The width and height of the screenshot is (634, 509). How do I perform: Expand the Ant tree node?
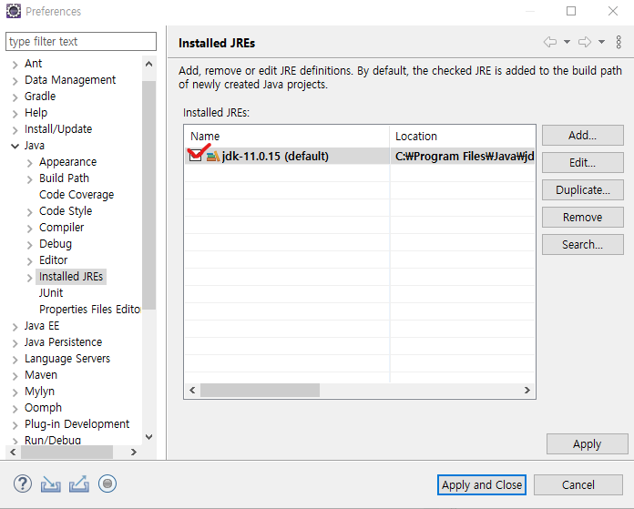[x=15, y=65]
